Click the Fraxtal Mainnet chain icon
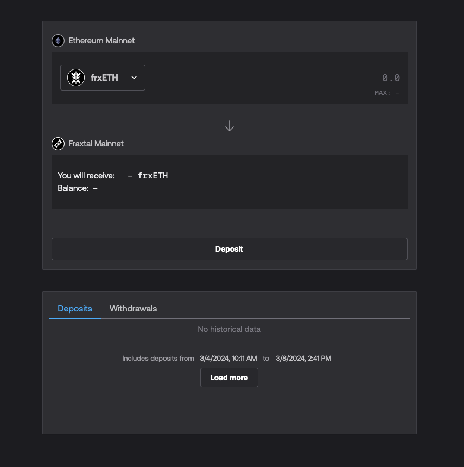Viewport: 464px width, 467px height. point(58,144)
